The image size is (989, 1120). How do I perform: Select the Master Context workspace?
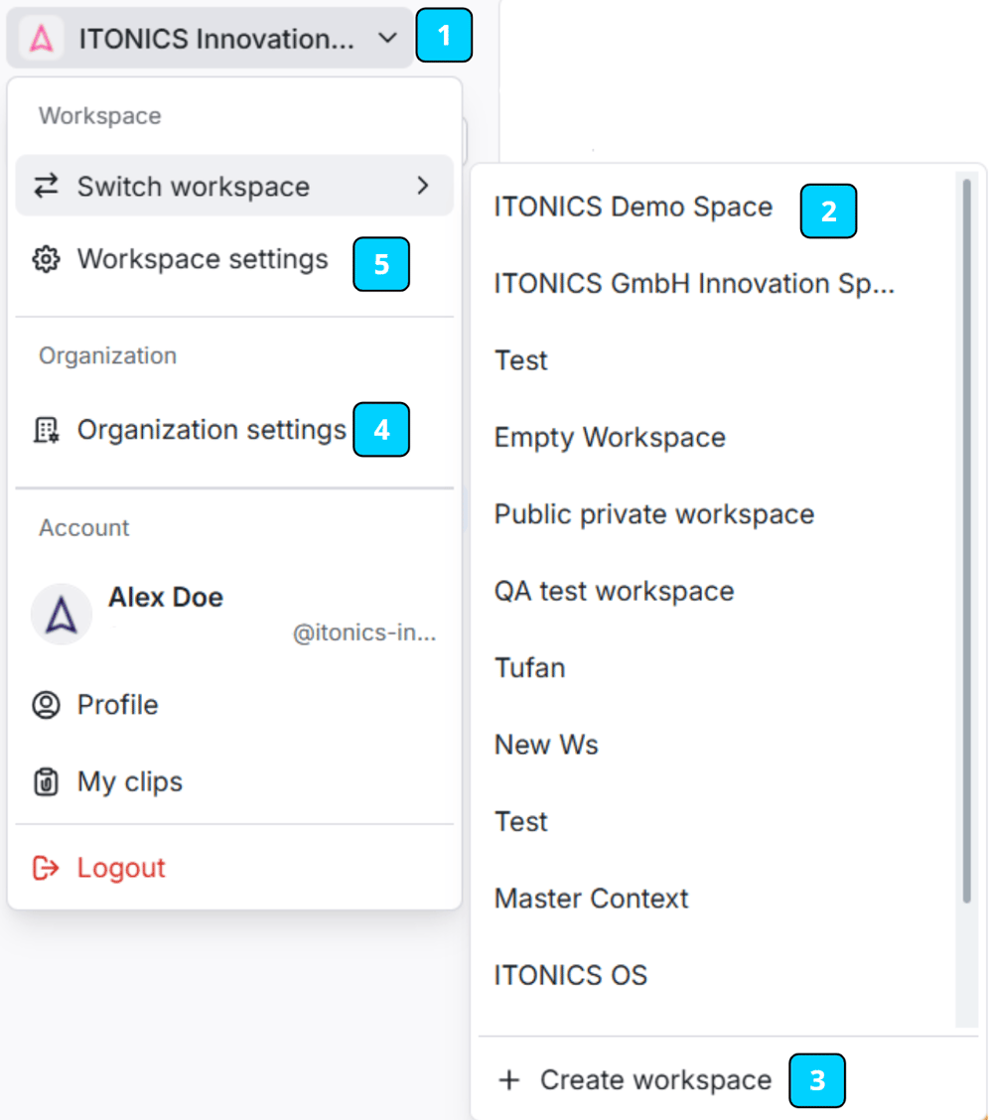pyautogui.click(x=591, y=899)
